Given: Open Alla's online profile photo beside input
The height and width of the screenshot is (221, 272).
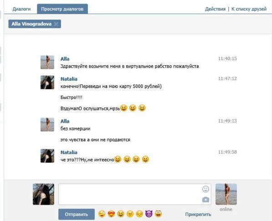Looking at the screenshot, I should (x=226, y=194).
